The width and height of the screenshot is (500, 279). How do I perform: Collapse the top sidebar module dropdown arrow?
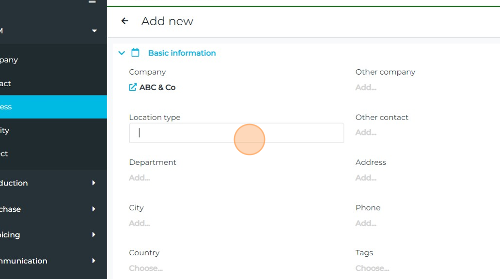pos(94,31)
